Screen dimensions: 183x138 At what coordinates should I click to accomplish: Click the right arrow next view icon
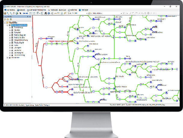[27, 13]
